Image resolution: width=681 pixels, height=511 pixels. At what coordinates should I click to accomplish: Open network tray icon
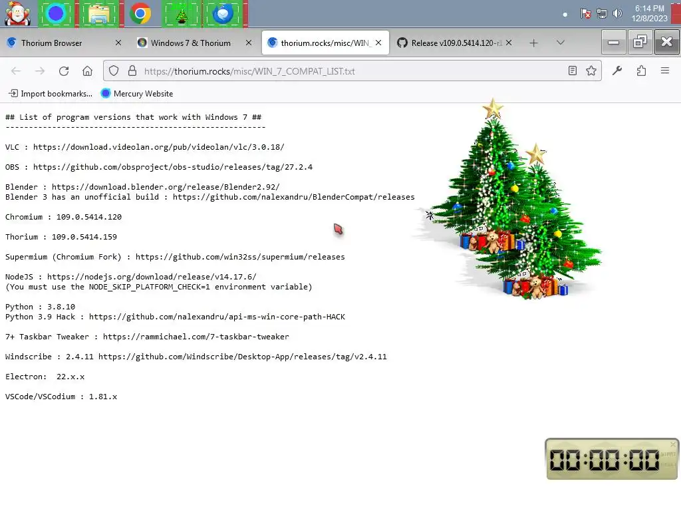point(601,14)
